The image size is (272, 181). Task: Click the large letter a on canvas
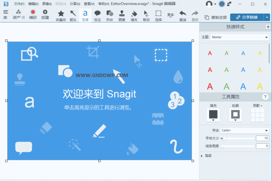pyautogui.click(x=29, y=102)
